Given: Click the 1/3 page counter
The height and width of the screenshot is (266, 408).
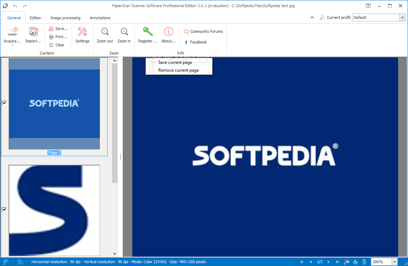Looking at the screenshot, I should (320, 262).
